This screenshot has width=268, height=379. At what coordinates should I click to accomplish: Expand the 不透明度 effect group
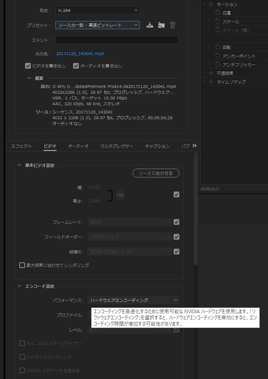(x=203, y=73)
